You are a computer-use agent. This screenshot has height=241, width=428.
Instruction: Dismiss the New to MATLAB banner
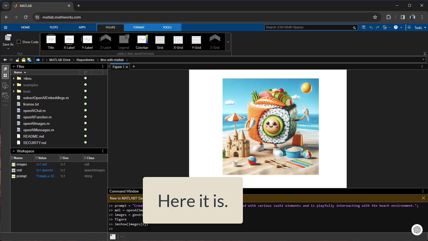[423, 198]
